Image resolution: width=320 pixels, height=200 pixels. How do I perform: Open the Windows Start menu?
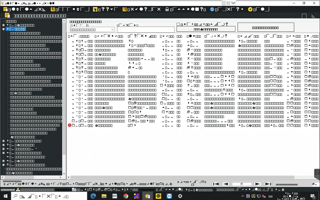5,196
